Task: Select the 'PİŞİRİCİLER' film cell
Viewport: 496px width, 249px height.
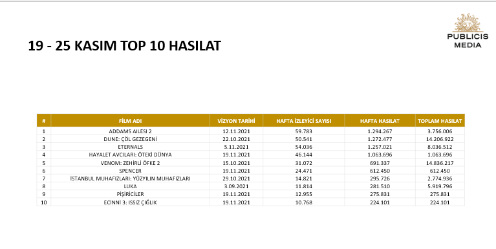Action: click(131, 194)
